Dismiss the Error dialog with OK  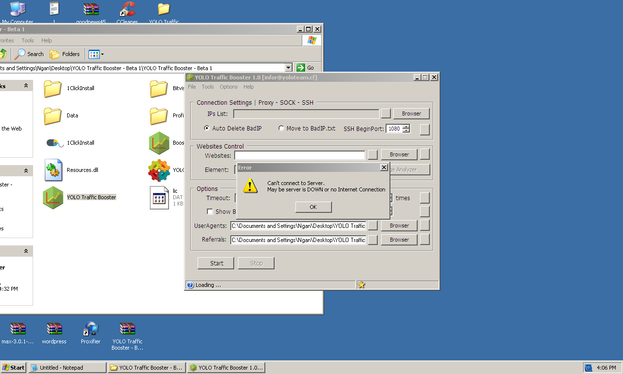point(313,207)
